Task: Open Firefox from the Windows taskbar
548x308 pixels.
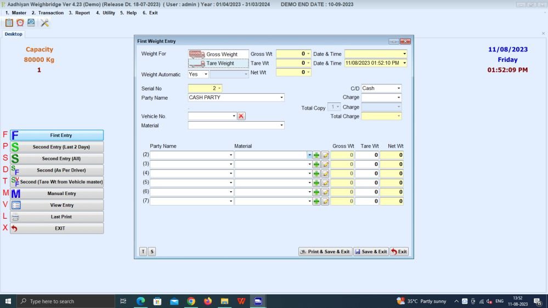Action: click(207, 301)
